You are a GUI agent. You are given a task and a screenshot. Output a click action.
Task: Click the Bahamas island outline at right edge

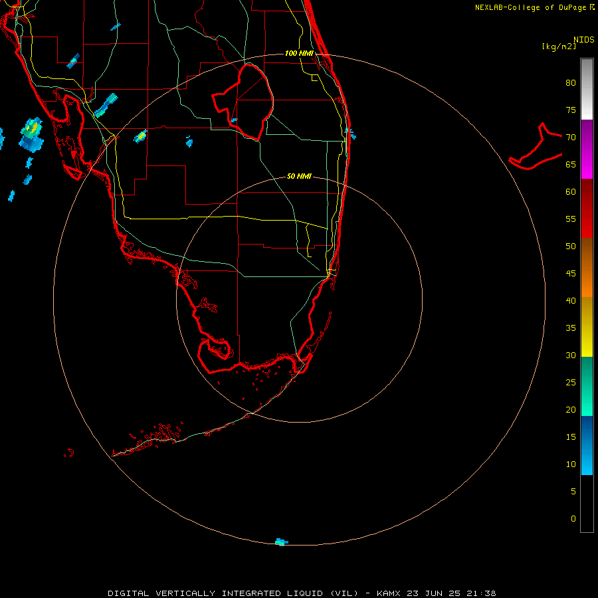536,146
